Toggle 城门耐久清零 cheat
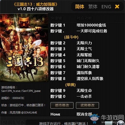Image resolution: width=125 pixels, height=125 pixels. coord(88,67)
